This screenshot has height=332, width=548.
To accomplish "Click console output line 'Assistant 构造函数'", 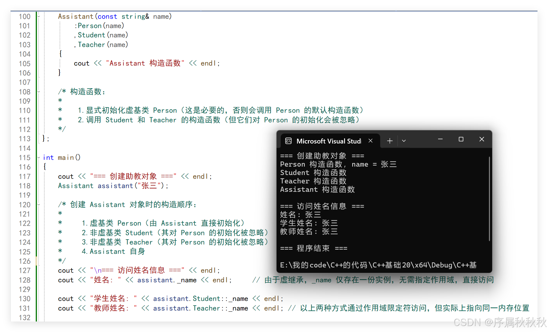I will (317, 189).
